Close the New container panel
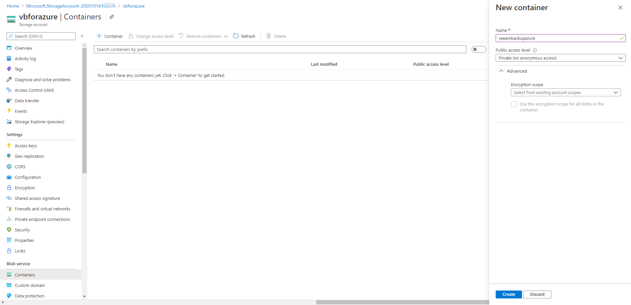Viewport: 631px width, 305px height. point(620,8)
